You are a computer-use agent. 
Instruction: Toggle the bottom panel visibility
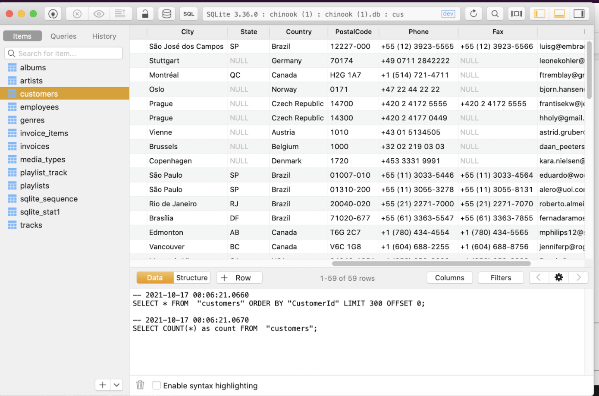pyautogui.click(x=559, y=13)
